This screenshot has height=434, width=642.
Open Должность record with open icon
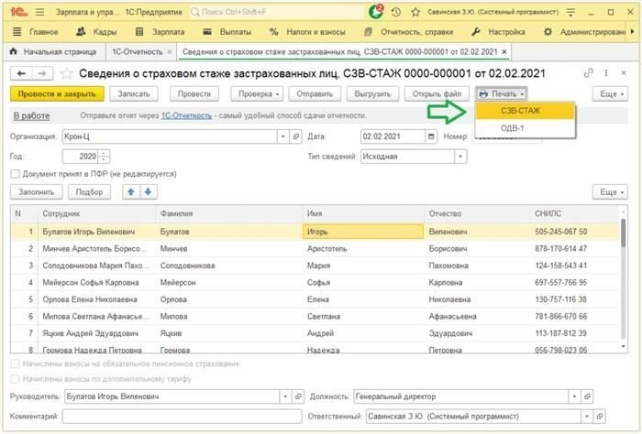(587, 396)
